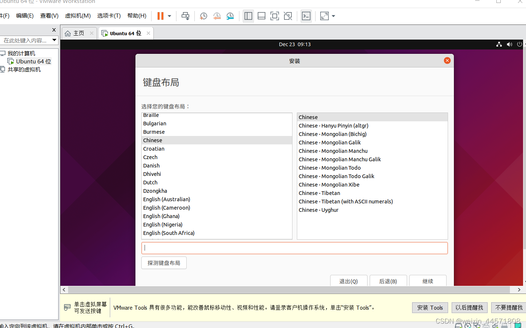This screenshot has height=328, width=526.
Task: Select Chinese - Hanyu Pinyin (altgr) variant
Action: (x=372, y=126)
